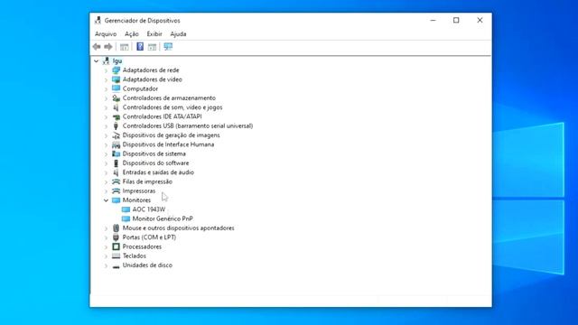Click the Forward arrow toolbar icon

108,47
